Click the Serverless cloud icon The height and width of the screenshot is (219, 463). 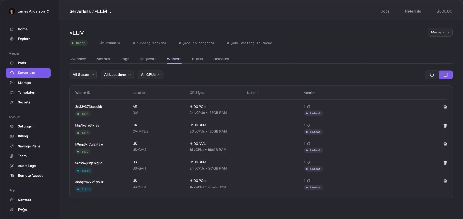pos(12,73)
